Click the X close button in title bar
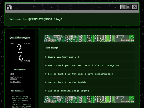The image size is (144, 108). (134, 7)
